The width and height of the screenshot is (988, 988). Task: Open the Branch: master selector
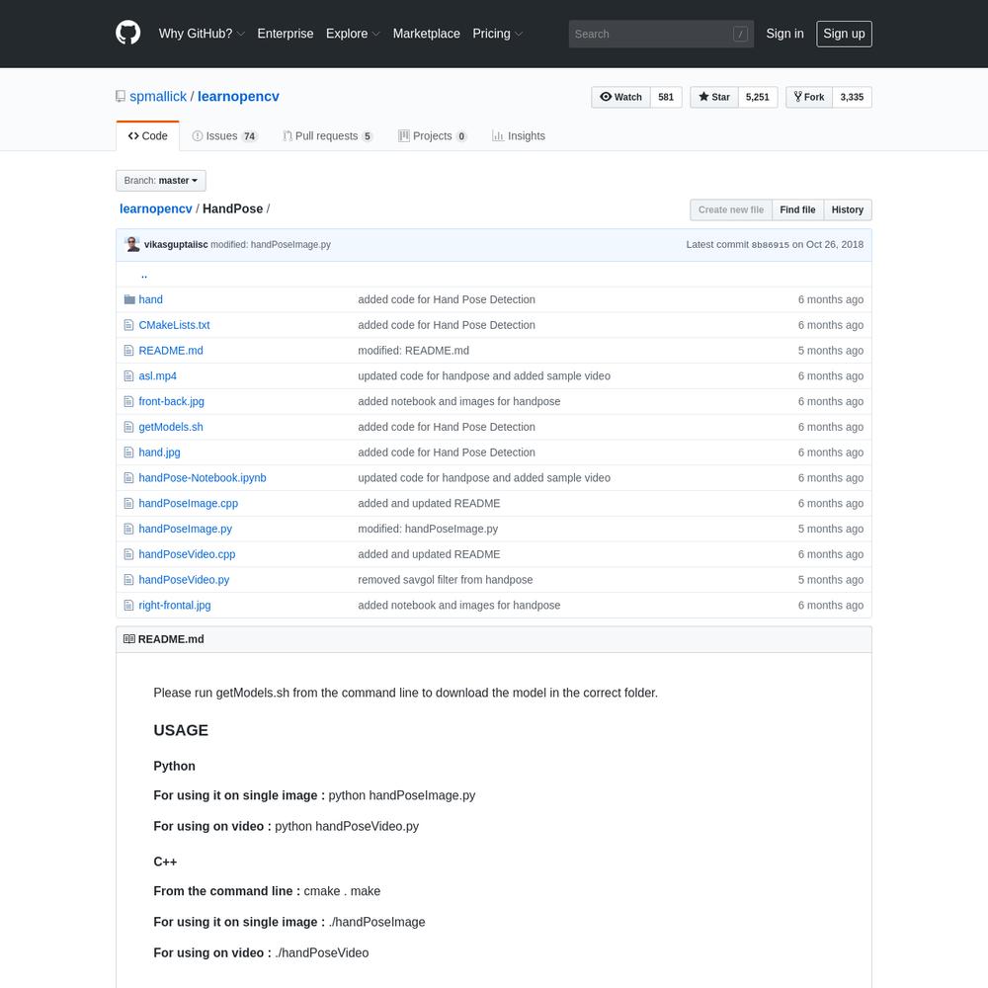click(x=161, y=181)
